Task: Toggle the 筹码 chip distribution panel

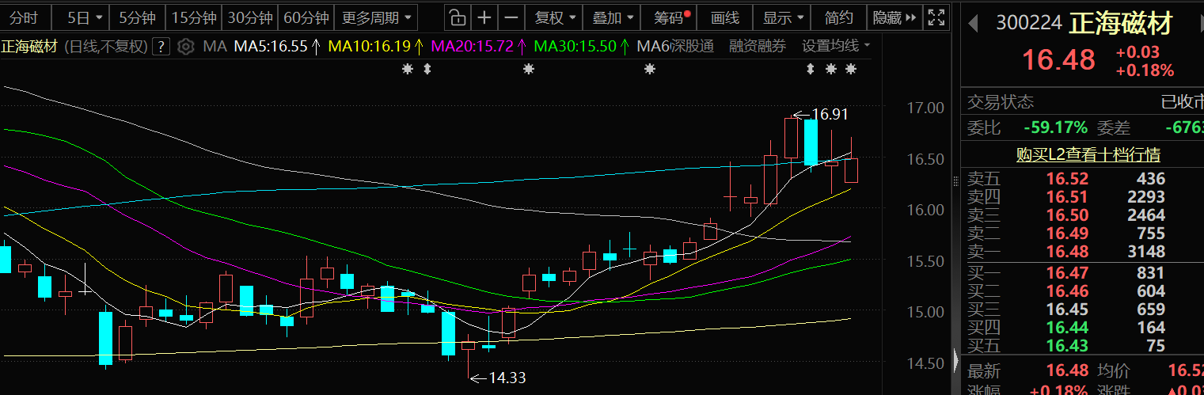Action: click(671, 17)
